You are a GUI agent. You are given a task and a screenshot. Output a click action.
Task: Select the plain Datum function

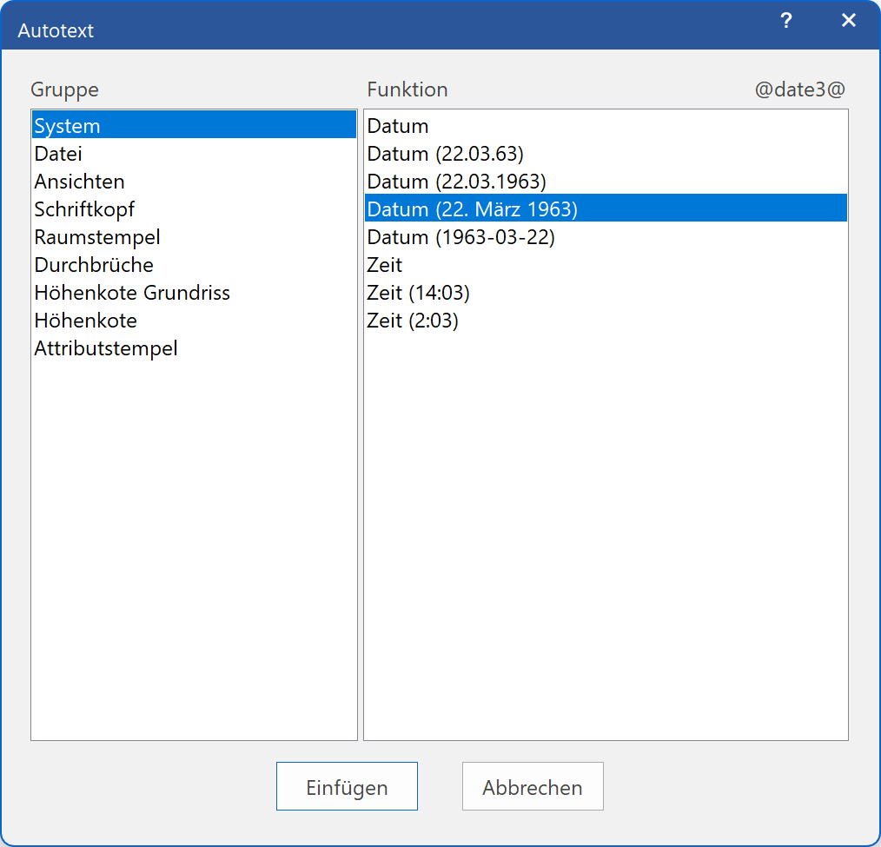398,126
